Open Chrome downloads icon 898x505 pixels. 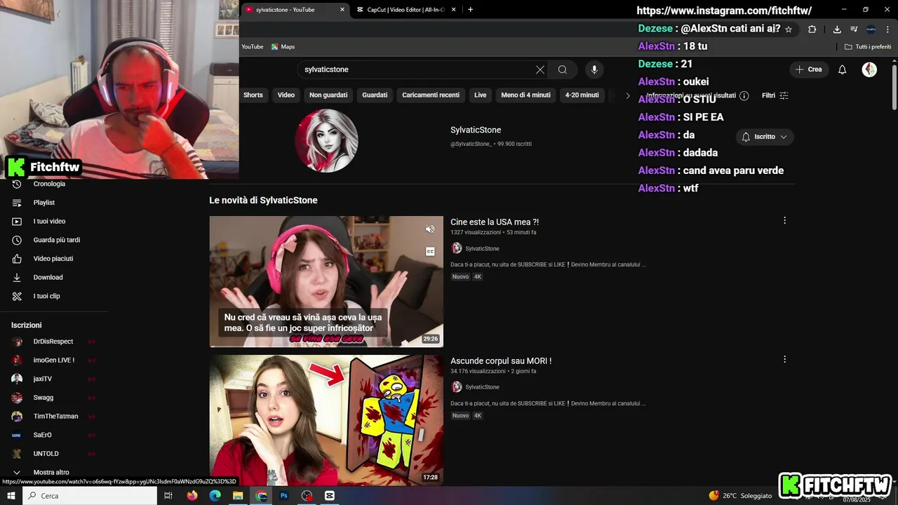point(837,29)
